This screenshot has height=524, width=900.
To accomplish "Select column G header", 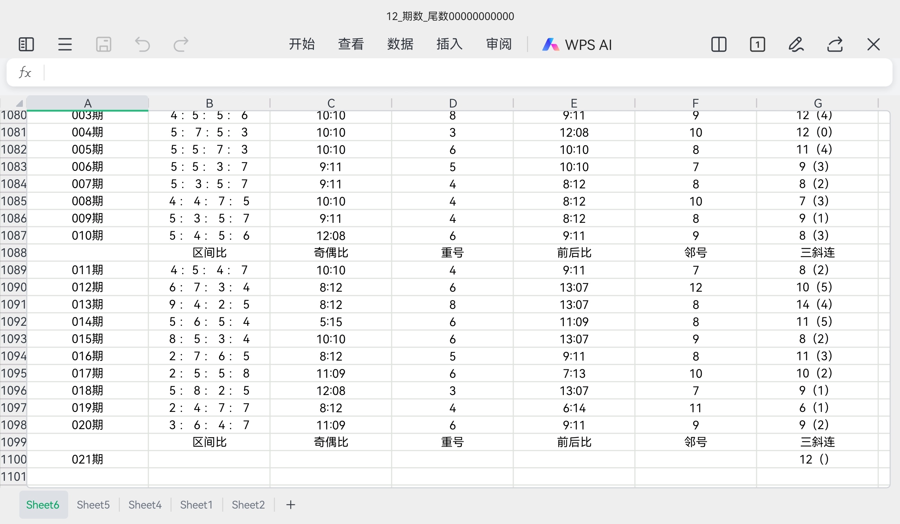I will [817, 103].
